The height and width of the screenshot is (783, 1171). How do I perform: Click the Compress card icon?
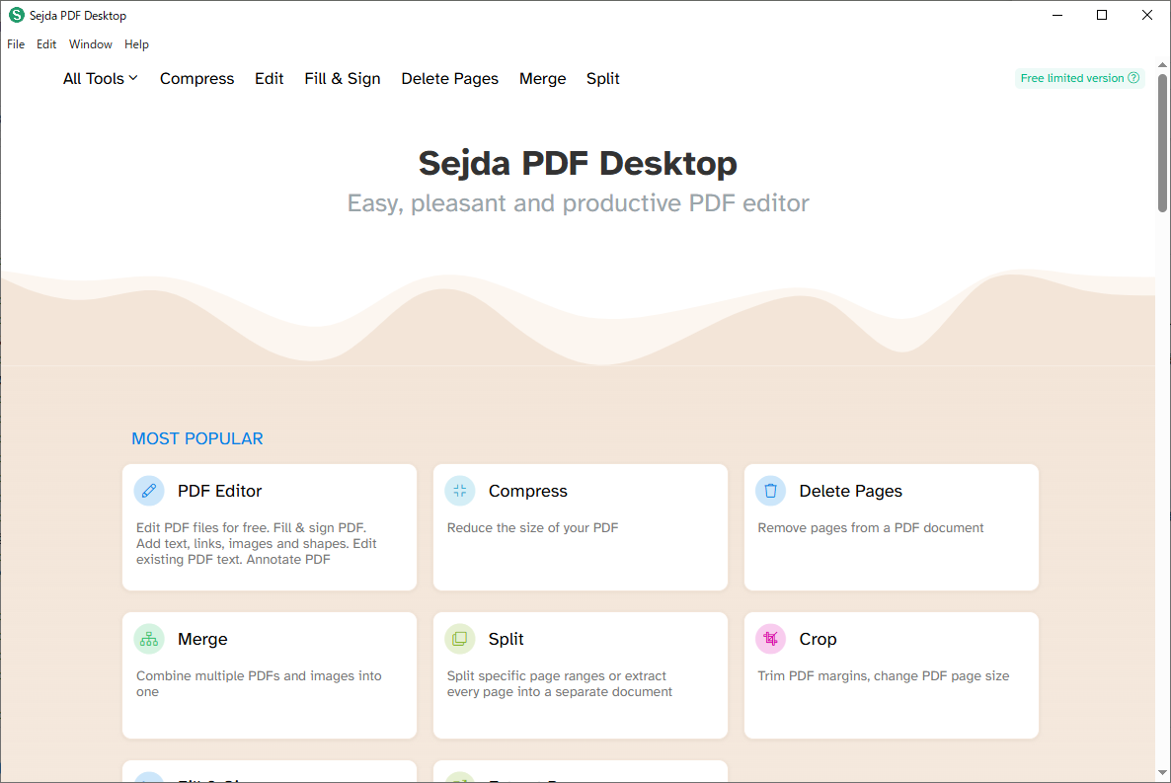point(459,491)
